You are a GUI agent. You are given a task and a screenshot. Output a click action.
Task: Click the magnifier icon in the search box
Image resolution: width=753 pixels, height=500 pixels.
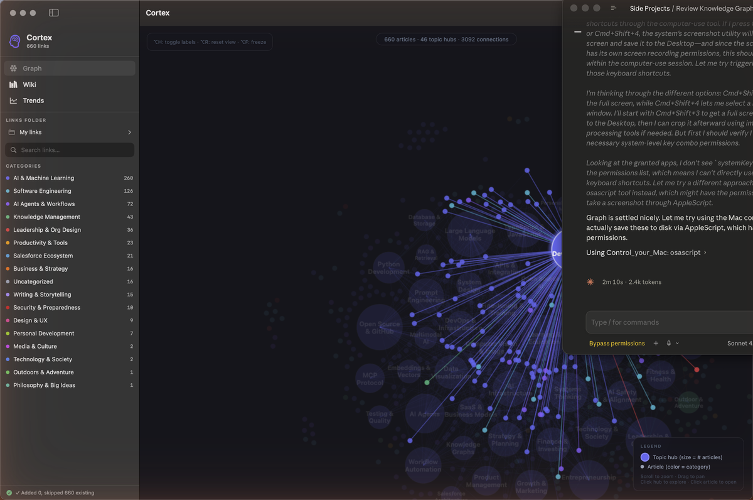point(14,150)
